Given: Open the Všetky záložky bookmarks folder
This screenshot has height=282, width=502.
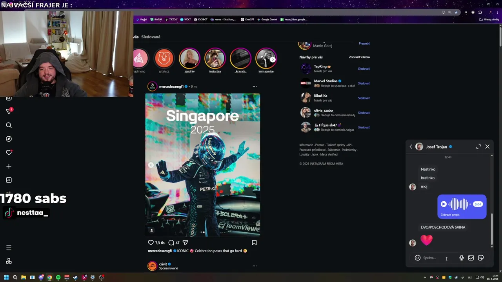Looking at the screenshot, I should [x=489, y=19].
